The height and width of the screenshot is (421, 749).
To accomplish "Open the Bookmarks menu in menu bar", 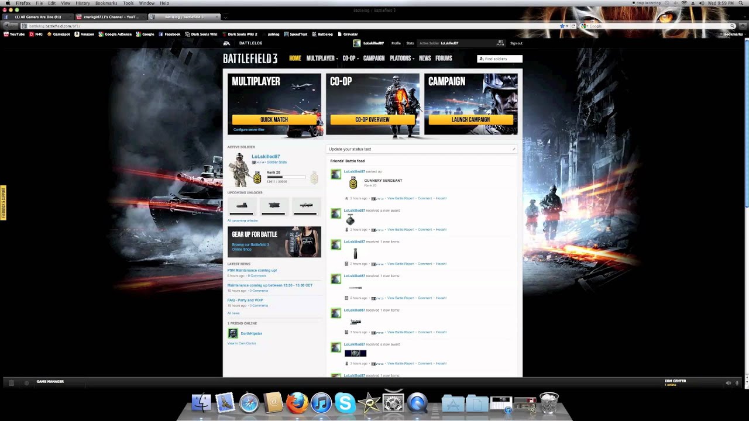I will [x=106, y=3].
